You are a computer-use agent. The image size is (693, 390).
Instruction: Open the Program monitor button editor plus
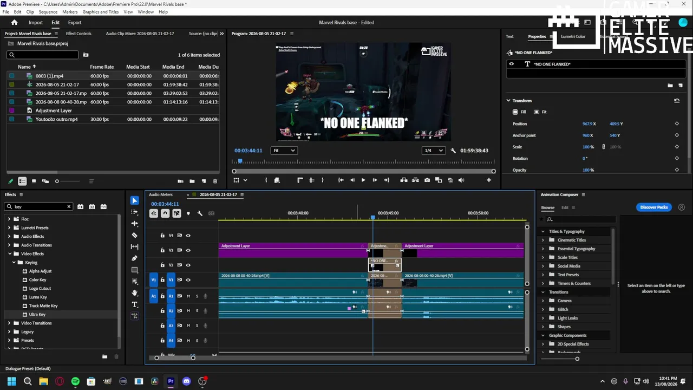[x=489, y=180]
